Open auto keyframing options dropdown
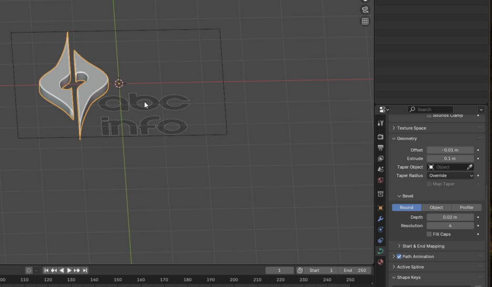 click(x=36, y=270)
